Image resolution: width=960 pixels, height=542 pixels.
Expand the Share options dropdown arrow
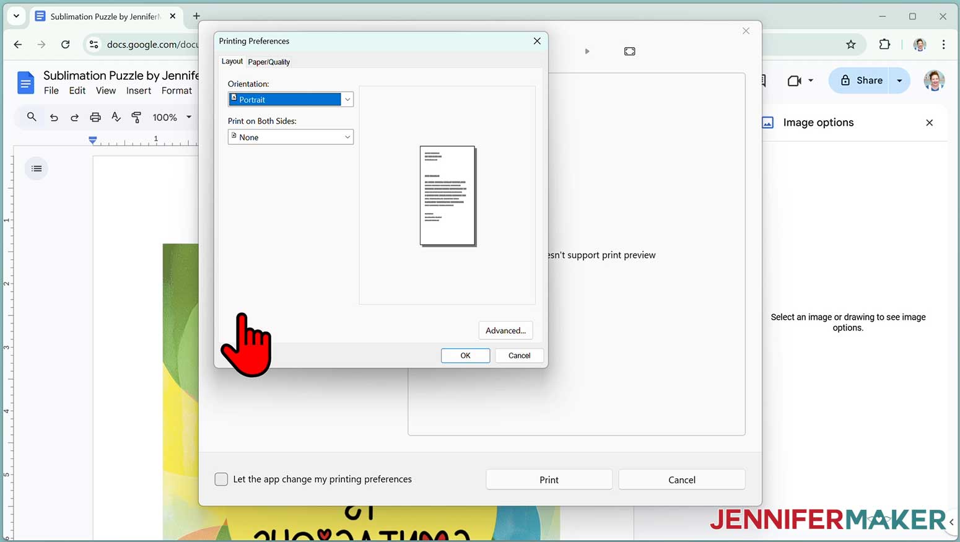pyautogui.click(x=900, y=81)
